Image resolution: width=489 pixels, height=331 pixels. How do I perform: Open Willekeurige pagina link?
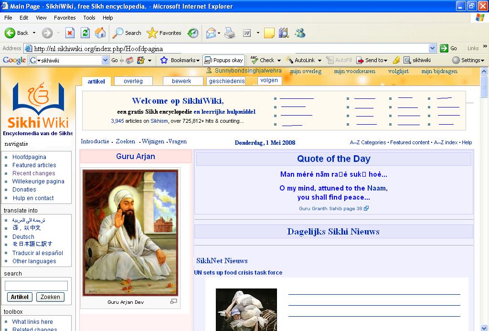[x=38, y=181]
